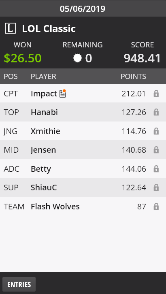
Task: Click the PLAYER column header
Action: pos(43,76)
